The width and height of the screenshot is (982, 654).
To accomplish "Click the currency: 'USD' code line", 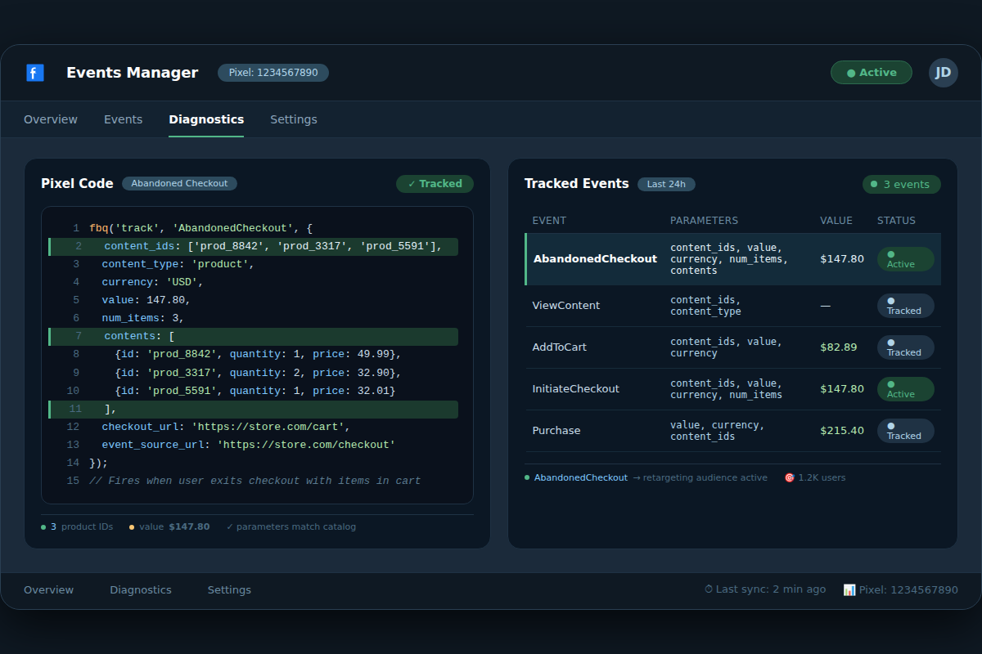I will coord(253,283).
